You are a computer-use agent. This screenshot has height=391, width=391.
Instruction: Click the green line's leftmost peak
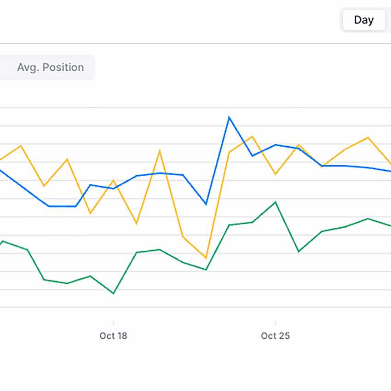pos(4,241)
